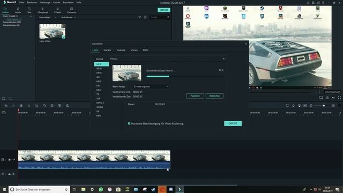
Task: Open the Exportieren menu in menu bar
Action: point(68,2)
